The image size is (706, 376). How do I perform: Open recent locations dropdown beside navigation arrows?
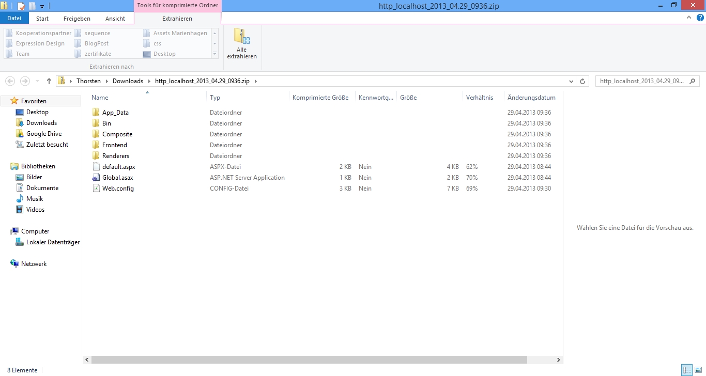pyautogui.click(x=37, y=81)
